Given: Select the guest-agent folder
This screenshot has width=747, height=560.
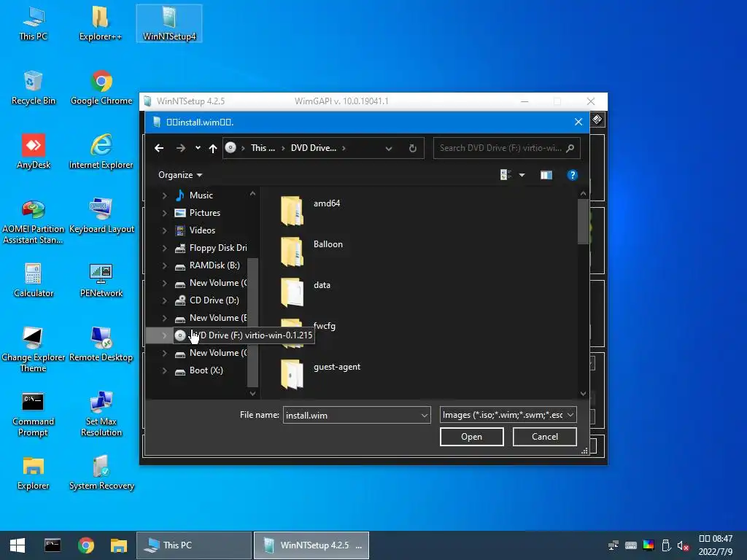Looking at the screenshot, I should click(321, 374).
